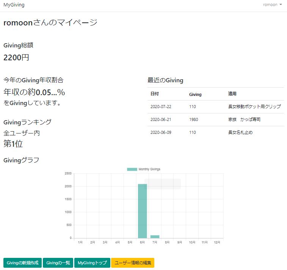Click the 最近のGiving heading
The height and width of the screenshot is (270, 287).
point(165,80)
